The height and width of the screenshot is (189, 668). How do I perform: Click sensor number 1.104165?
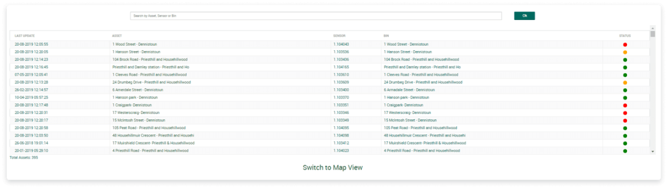pyautogui.click(x=341, y=67)
